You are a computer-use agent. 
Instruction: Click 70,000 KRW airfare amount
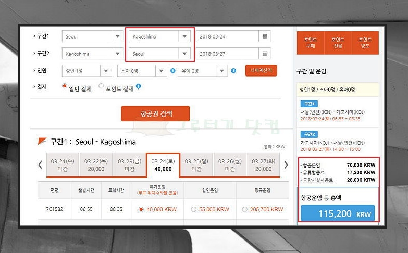coord(361,165)
